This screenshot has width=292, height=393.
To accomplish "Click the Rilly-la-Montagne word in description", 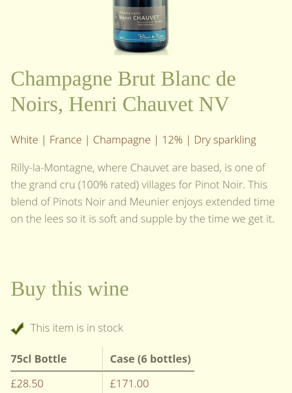I will pos(53,168).
